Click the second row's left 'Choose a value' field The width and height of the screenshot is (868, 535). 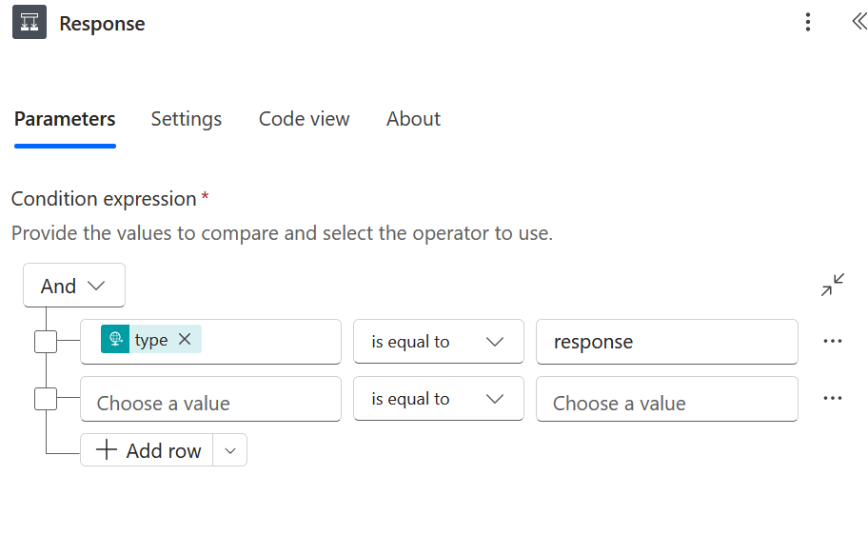209,401
